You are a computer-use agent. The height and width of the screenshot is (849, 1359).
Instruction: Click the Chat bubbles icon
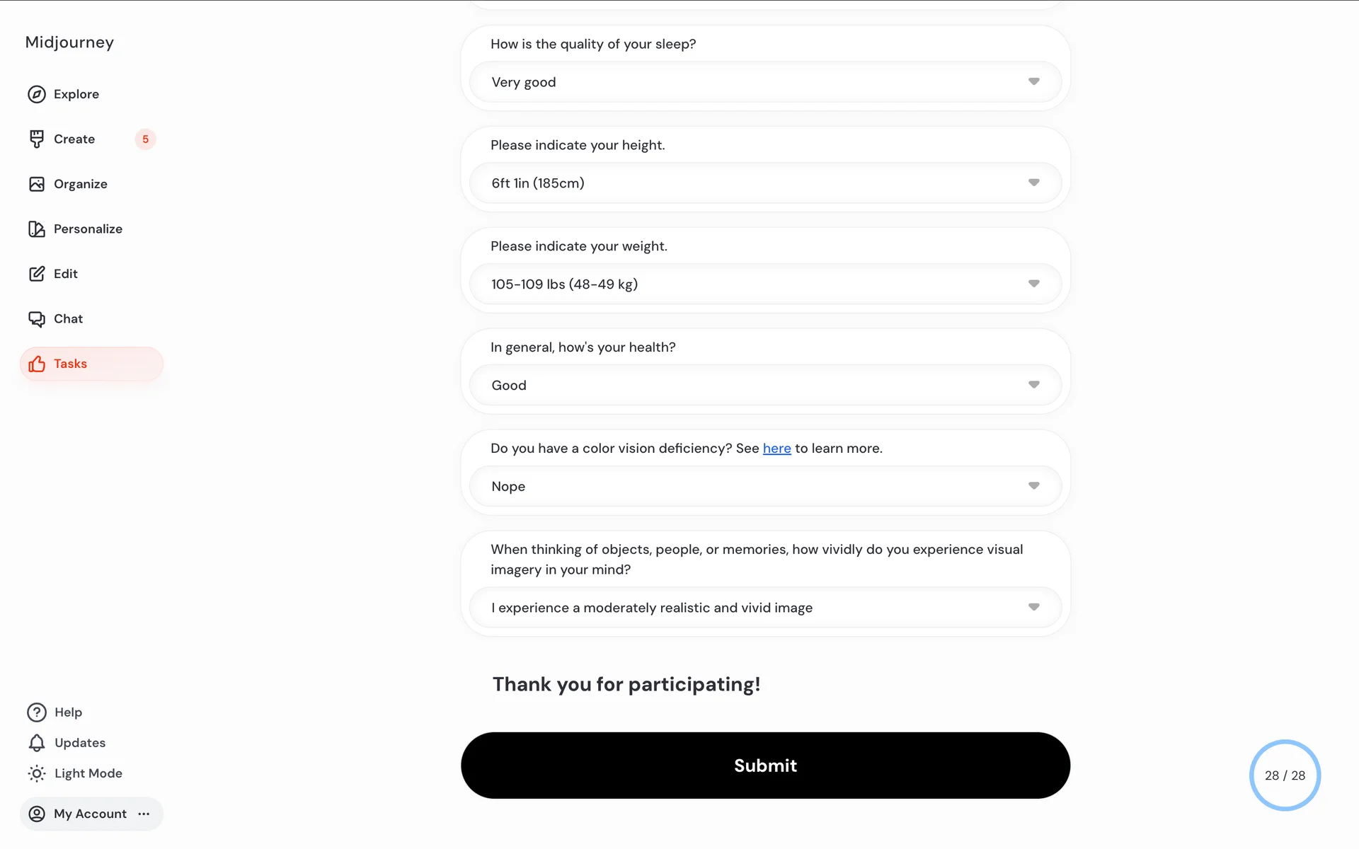coord(37,319)
